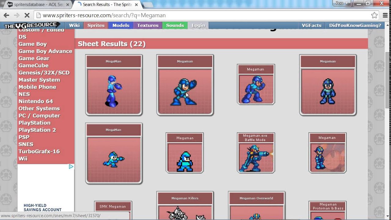
Task: Open the Megaman Killers sprite sheet
Action: (185, 206)
